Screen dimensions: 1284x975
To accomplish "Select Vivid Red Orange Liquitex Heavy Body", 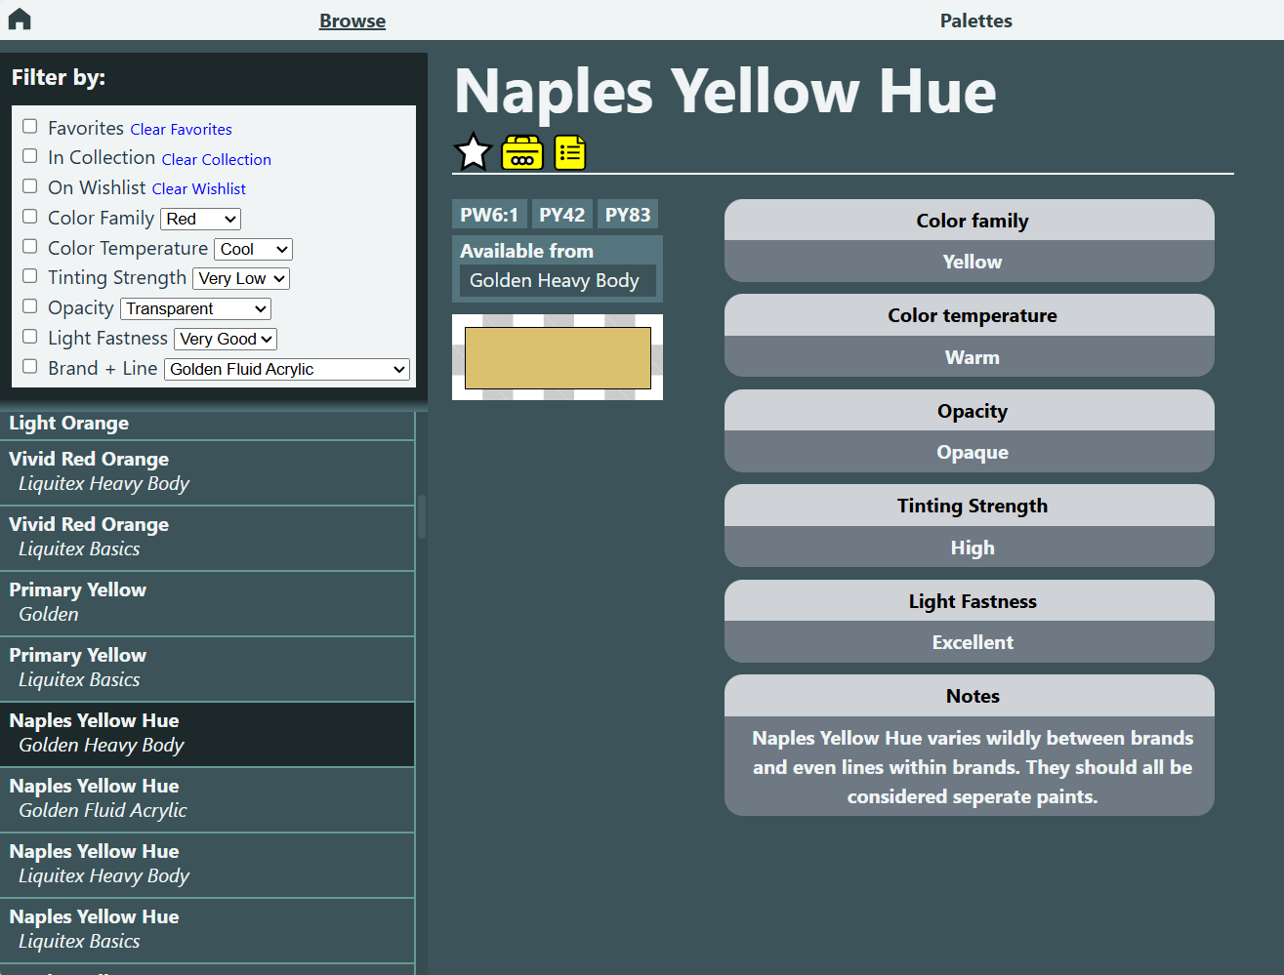I will [207, 472].
